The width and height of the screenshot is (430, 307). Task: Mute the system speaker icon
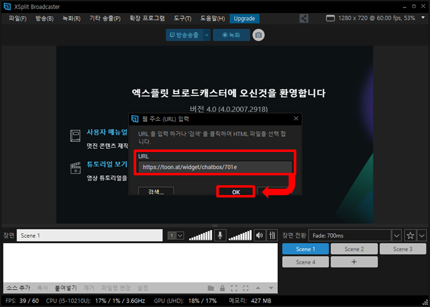tap(259, 235)
